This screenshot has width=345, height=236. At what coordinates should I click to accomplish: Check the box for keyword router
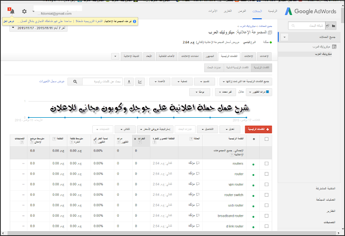(x=266, y=174)
